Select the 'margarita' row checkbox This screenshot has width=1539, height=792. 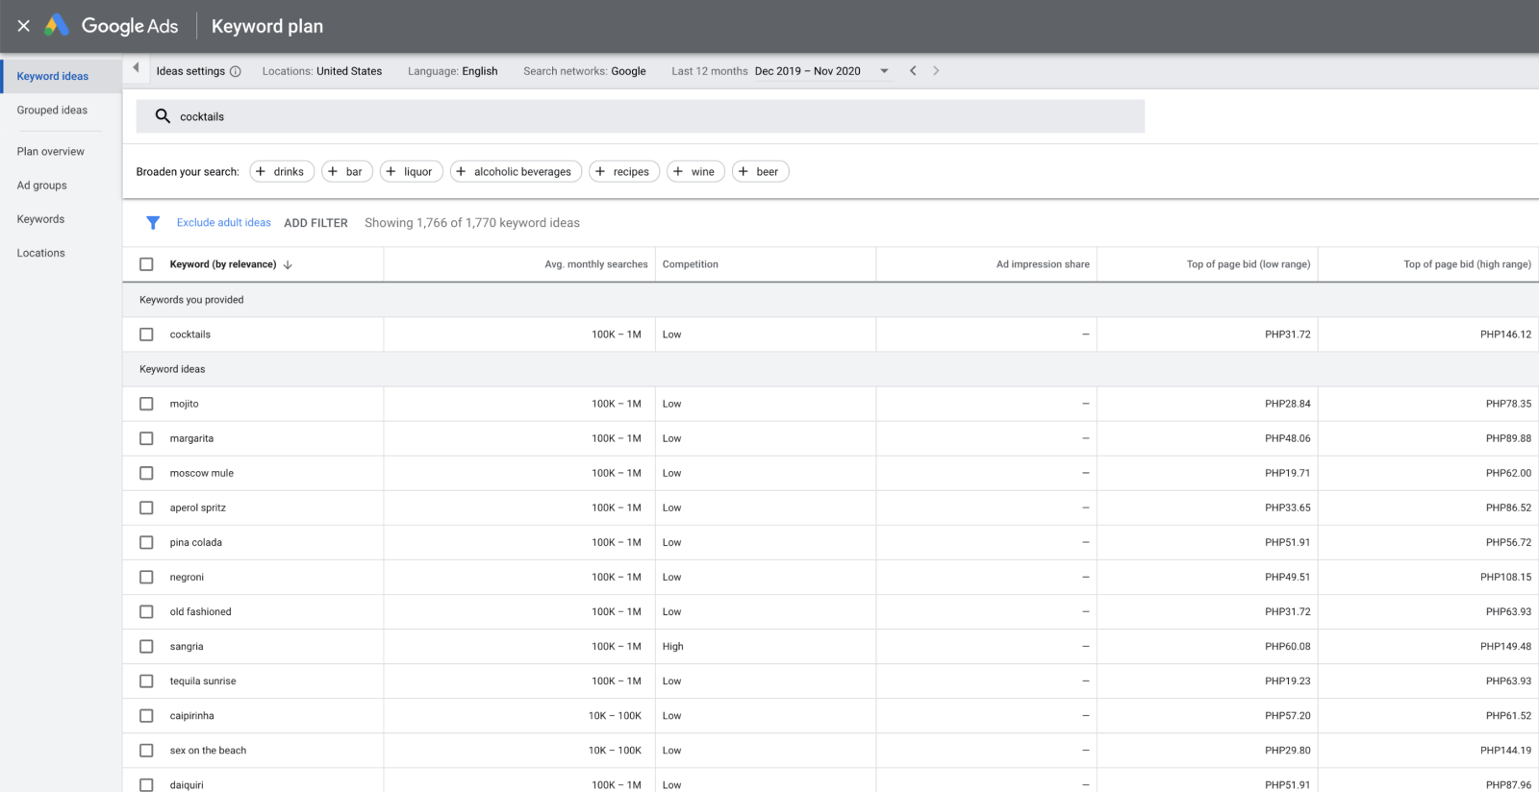pyautogui.click(x=146, y=438)
